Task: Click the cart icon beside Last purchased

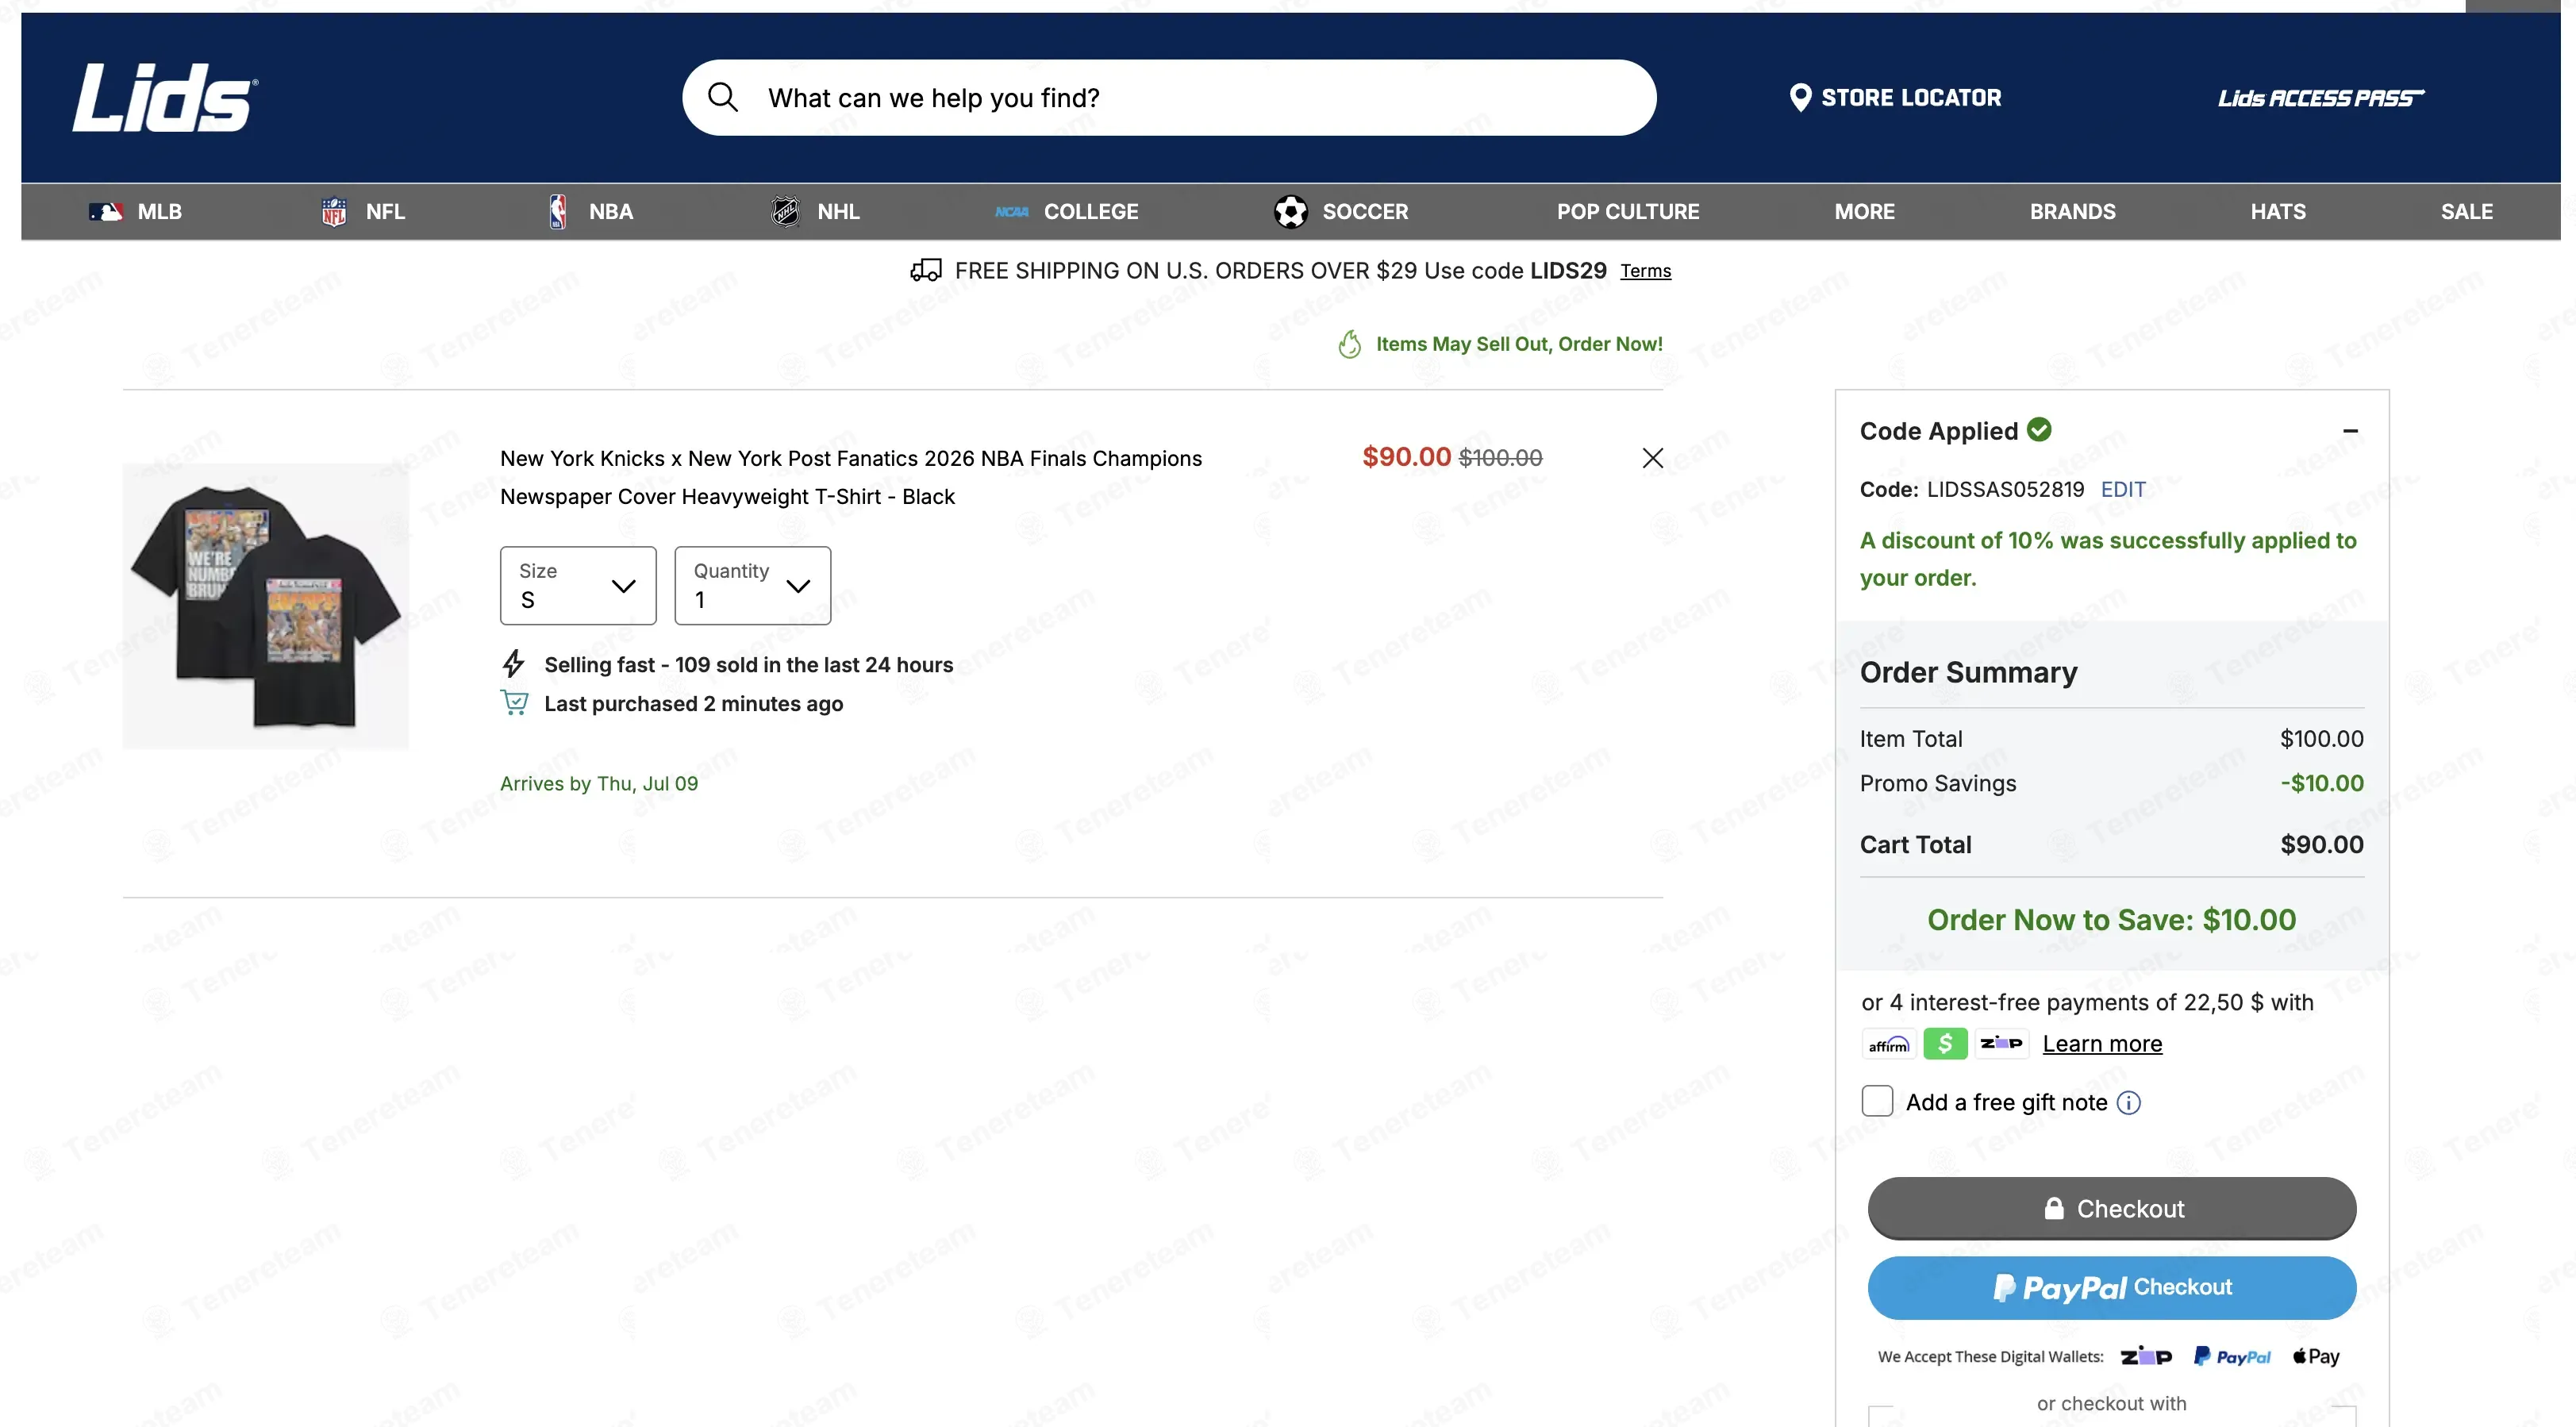Action: [514, 703]
